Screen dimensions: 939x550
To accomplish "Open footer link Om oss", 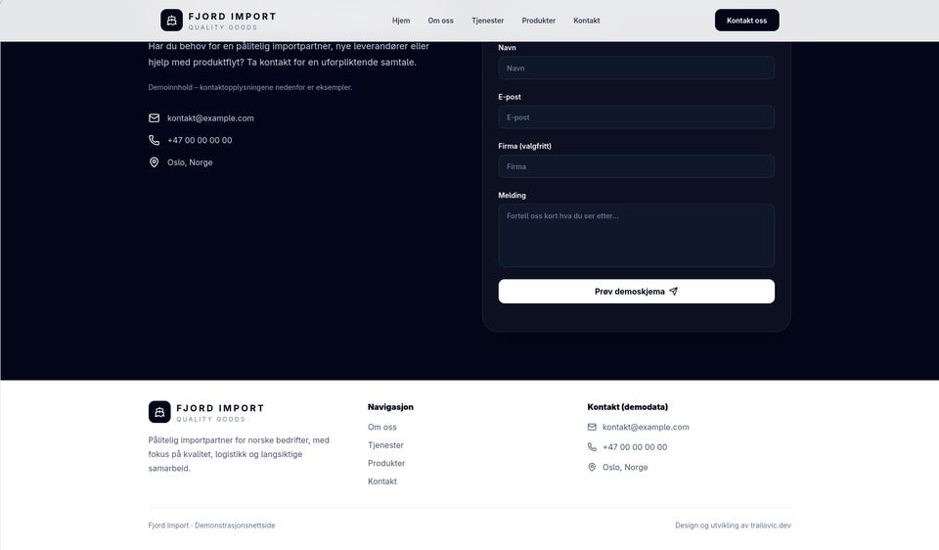I will pos(382,427).
